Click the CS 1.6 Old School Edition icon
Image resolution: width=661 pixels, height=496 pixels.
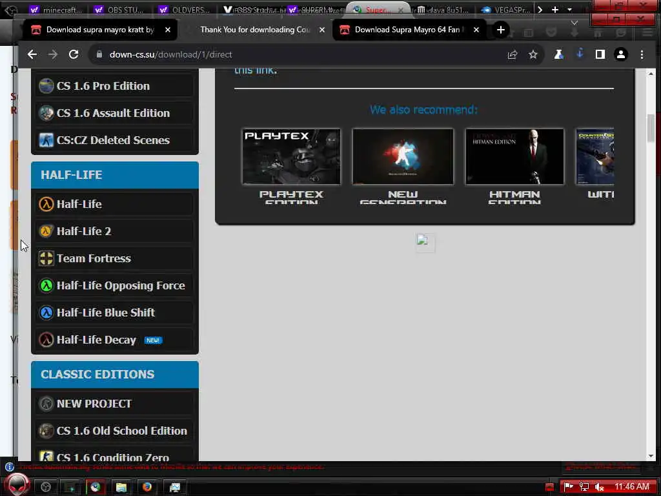pos(46,431)
